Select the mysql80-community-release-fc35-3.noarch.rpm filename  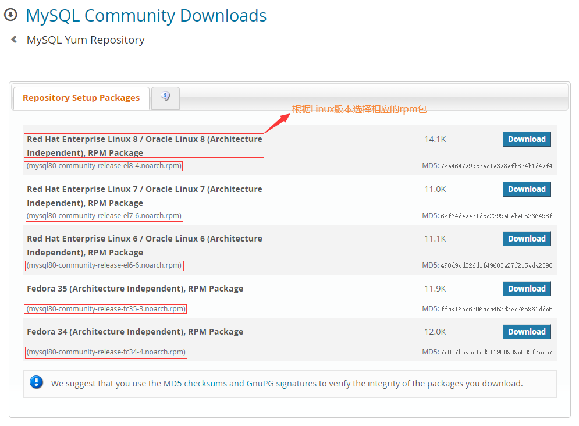(105, 309)
